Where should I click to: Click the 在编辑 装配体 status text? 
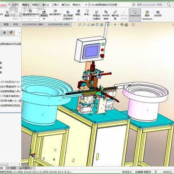[143, 172]
